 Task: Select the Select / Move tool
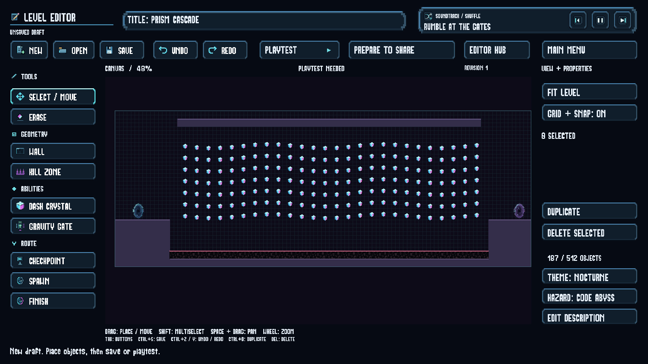point(53,97)
